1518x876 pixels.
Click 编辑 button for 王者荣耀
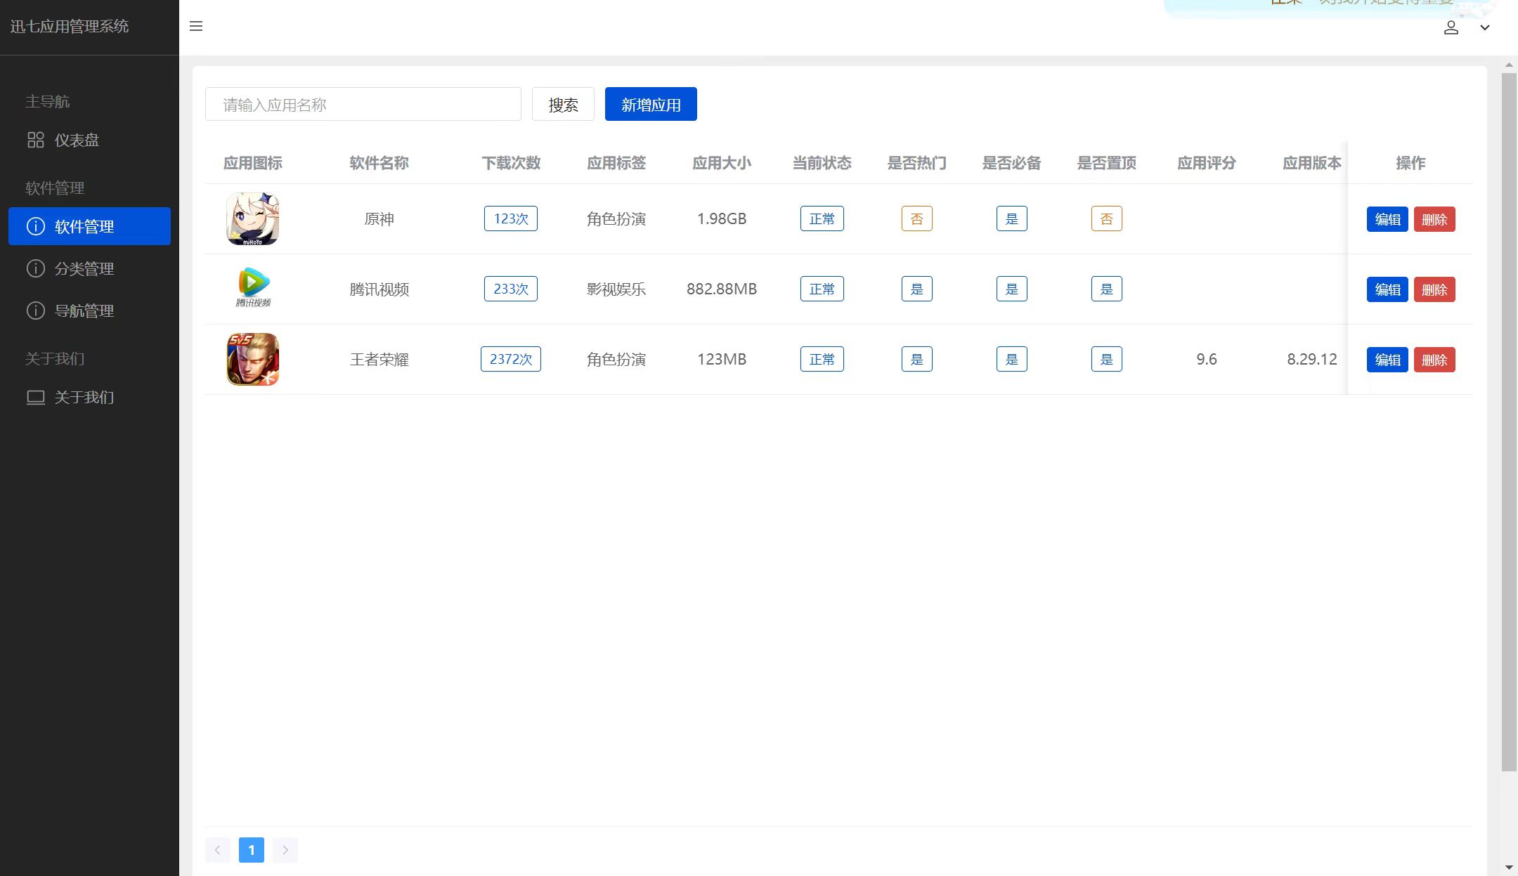pyautogui.click(x=1387, y=359)
